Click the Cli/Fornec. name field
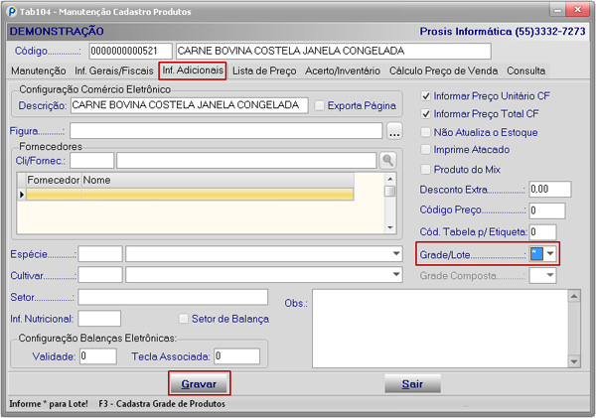Image resolution: width=596 pixels, height=418 pixels. (x=246, y=161)
